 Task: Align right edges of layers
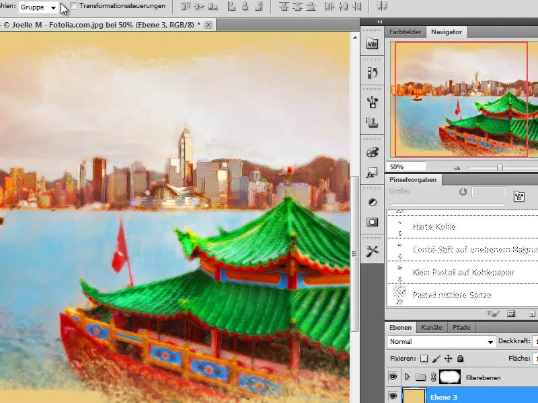[259, 6]
